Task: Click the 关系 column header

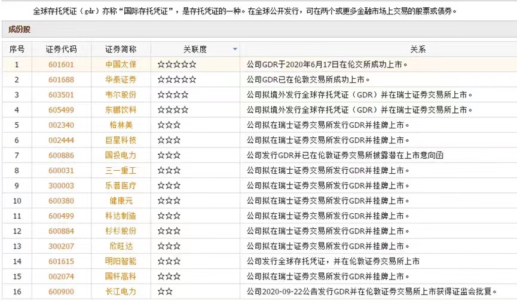Action: [418, 49]
